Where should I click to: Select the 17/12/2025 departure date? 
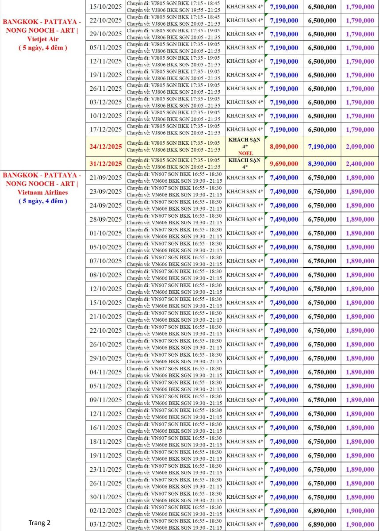106,130
